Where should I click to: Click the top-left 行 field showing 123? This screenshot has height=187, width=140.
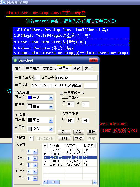tap(71, 104)
